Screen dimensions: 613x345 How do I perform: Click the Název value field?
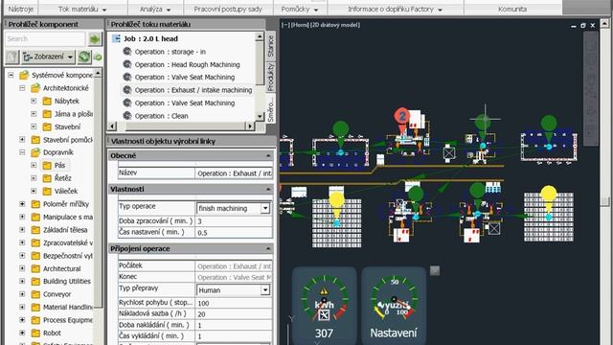(234, 173)
